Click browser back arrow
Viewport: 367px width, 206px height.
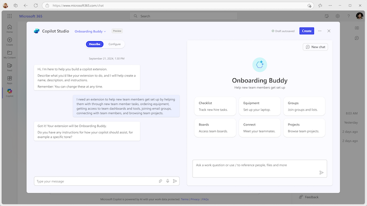[25, 5]
